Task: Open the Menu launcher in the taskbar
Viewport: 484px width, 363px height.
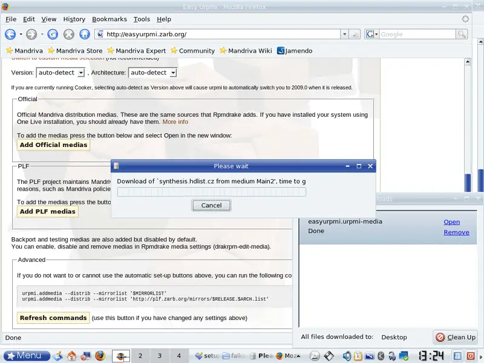Action: [26, 356]
